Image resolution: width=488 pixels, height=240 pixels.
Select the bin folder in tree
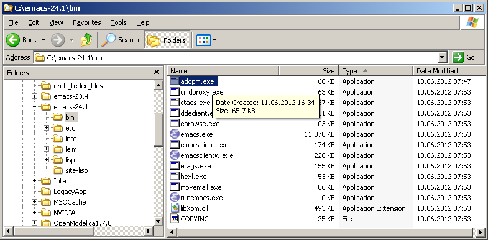tap(70, 118)
